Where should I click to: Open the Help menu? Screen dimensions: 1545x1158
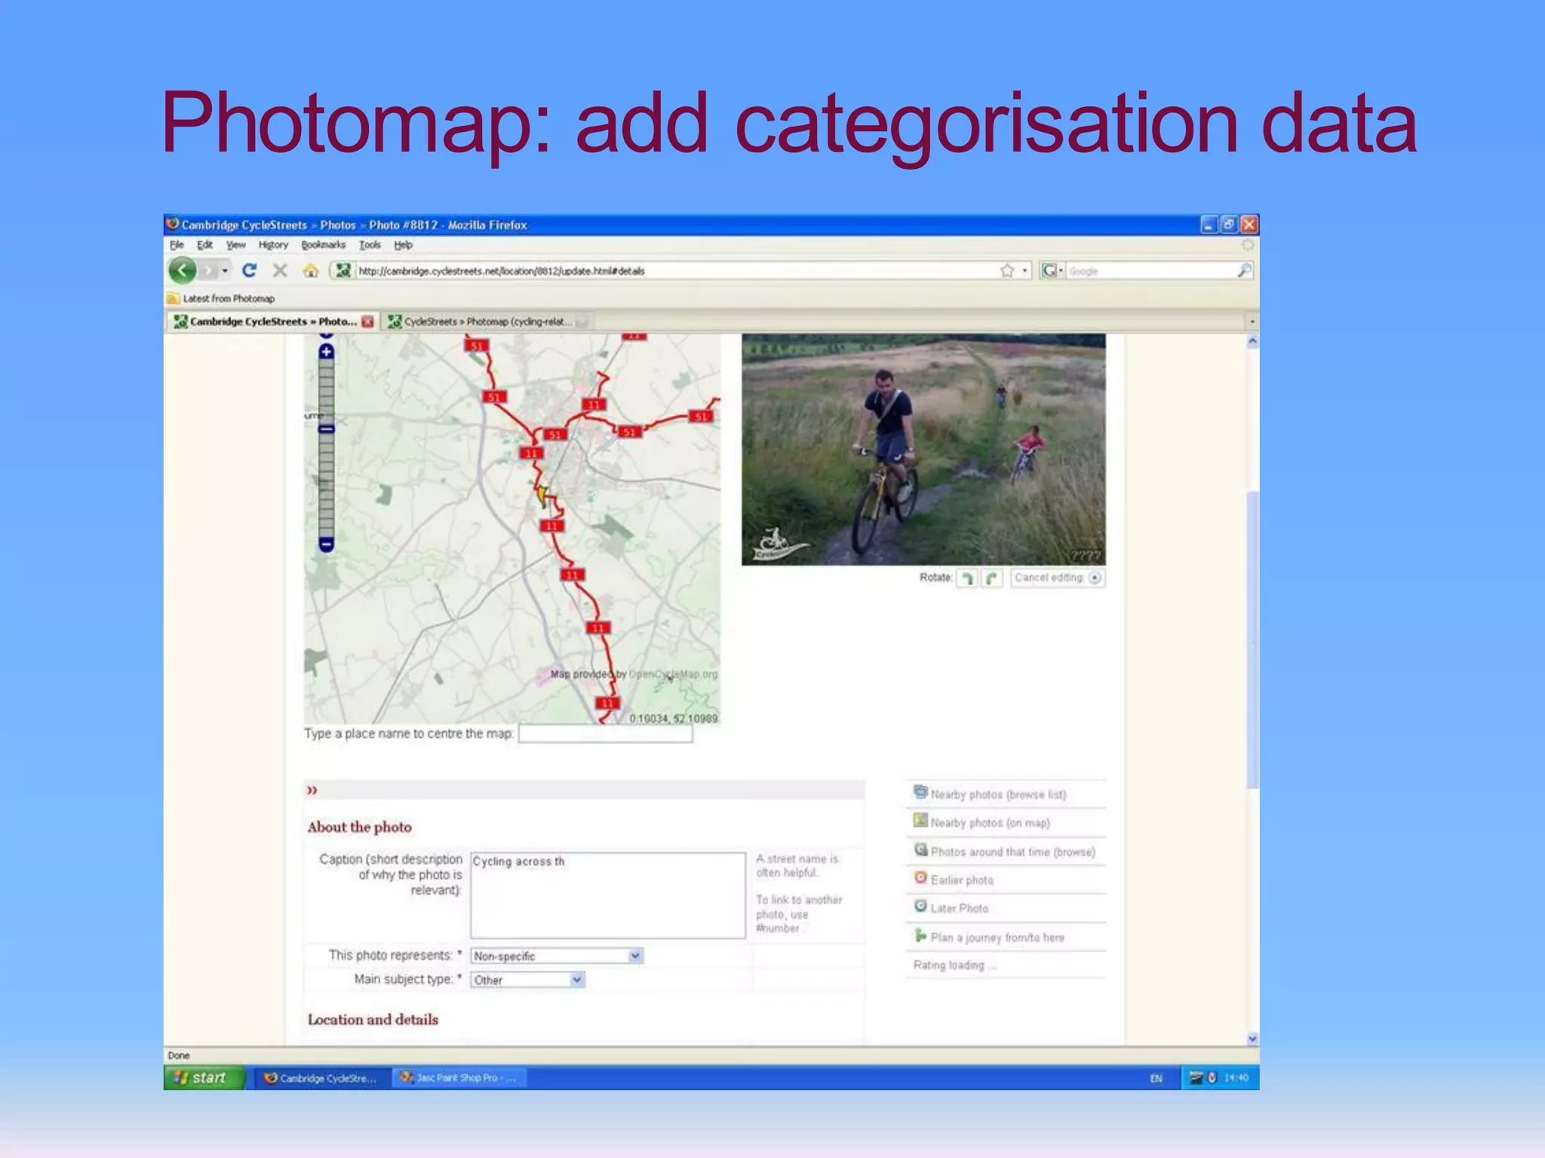[x=404, y=245]
